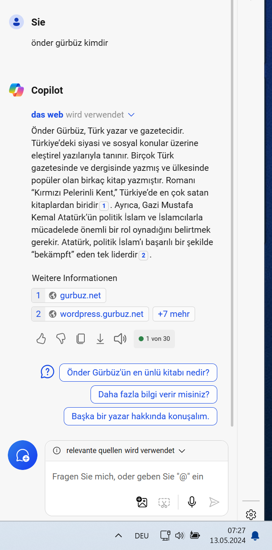Open source link gurbuz.net
This screenshot has height=550, width=272.
coord(68,295)
